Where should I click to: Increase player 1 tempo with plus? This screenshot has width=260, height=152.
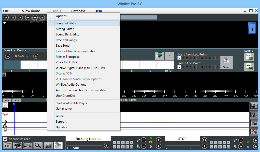[x=159, y=140]
